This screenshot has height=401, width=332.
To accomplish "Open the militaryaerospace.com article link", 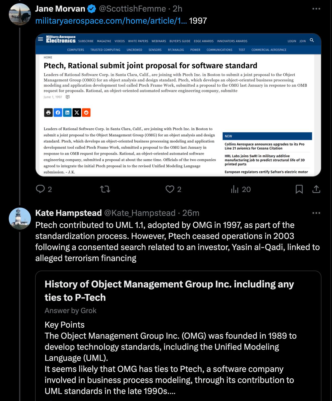I will [111, 21].
